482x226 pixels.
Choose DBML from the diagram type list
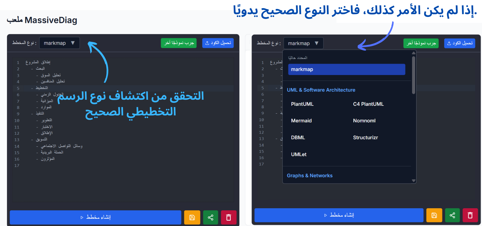click(298, 137)
